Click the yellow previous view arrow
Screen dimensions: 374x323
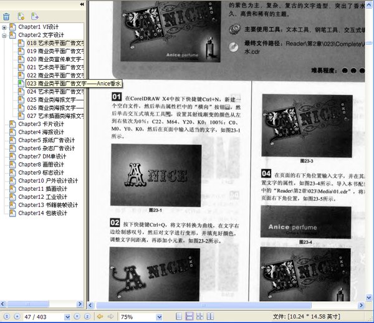click(100, 317)
